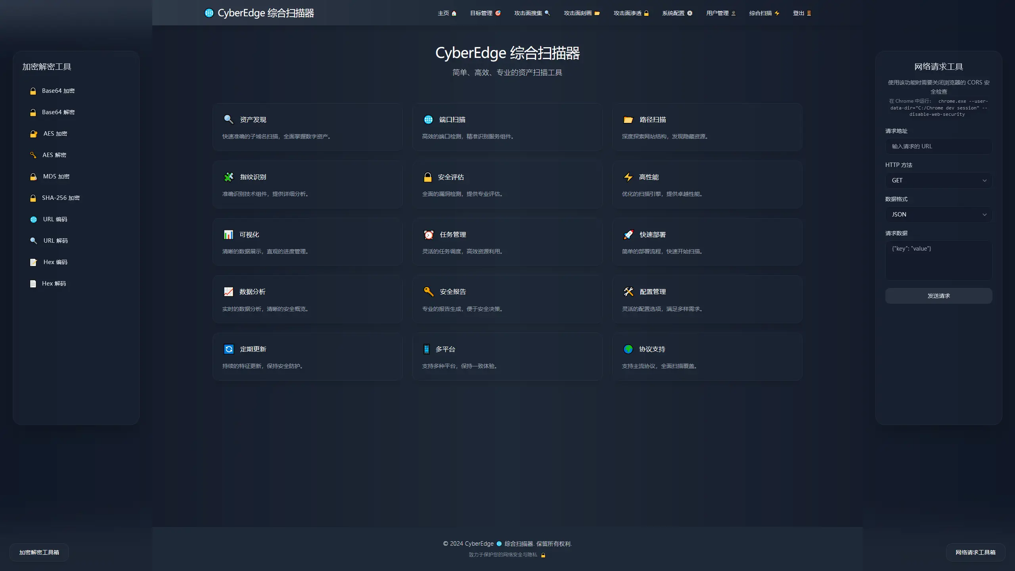
Task: Open 攻击面渗透 in the navigation bar
Action: point(631,13)
